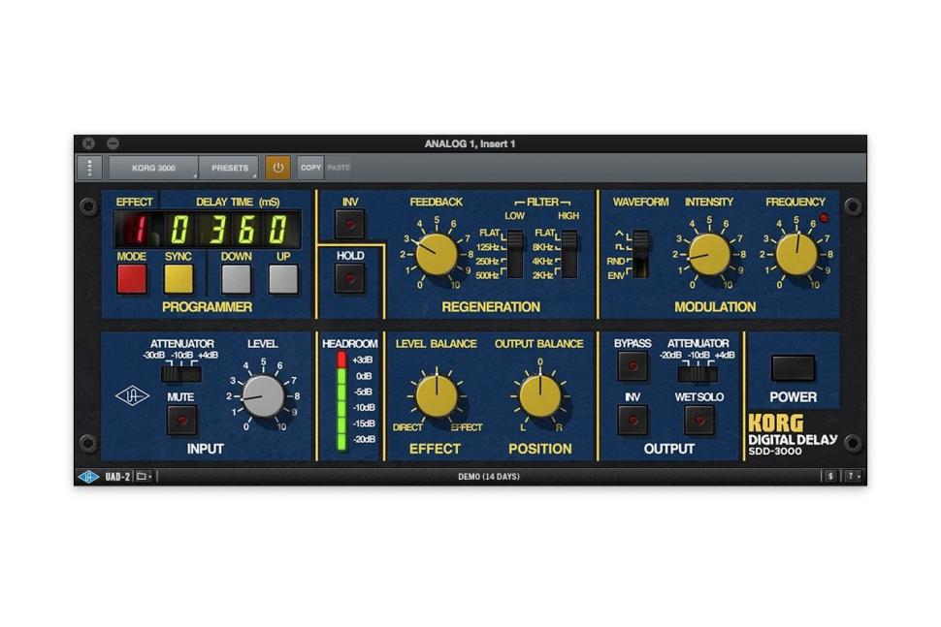The height and width of the screenshot is (627, 941).
Task: Toggle the input MUTE button
Action: click(181, 420)
